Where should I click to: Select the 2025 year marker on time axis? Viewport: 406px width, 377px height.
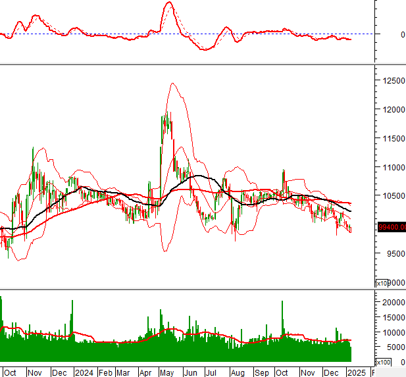[356, 372]
